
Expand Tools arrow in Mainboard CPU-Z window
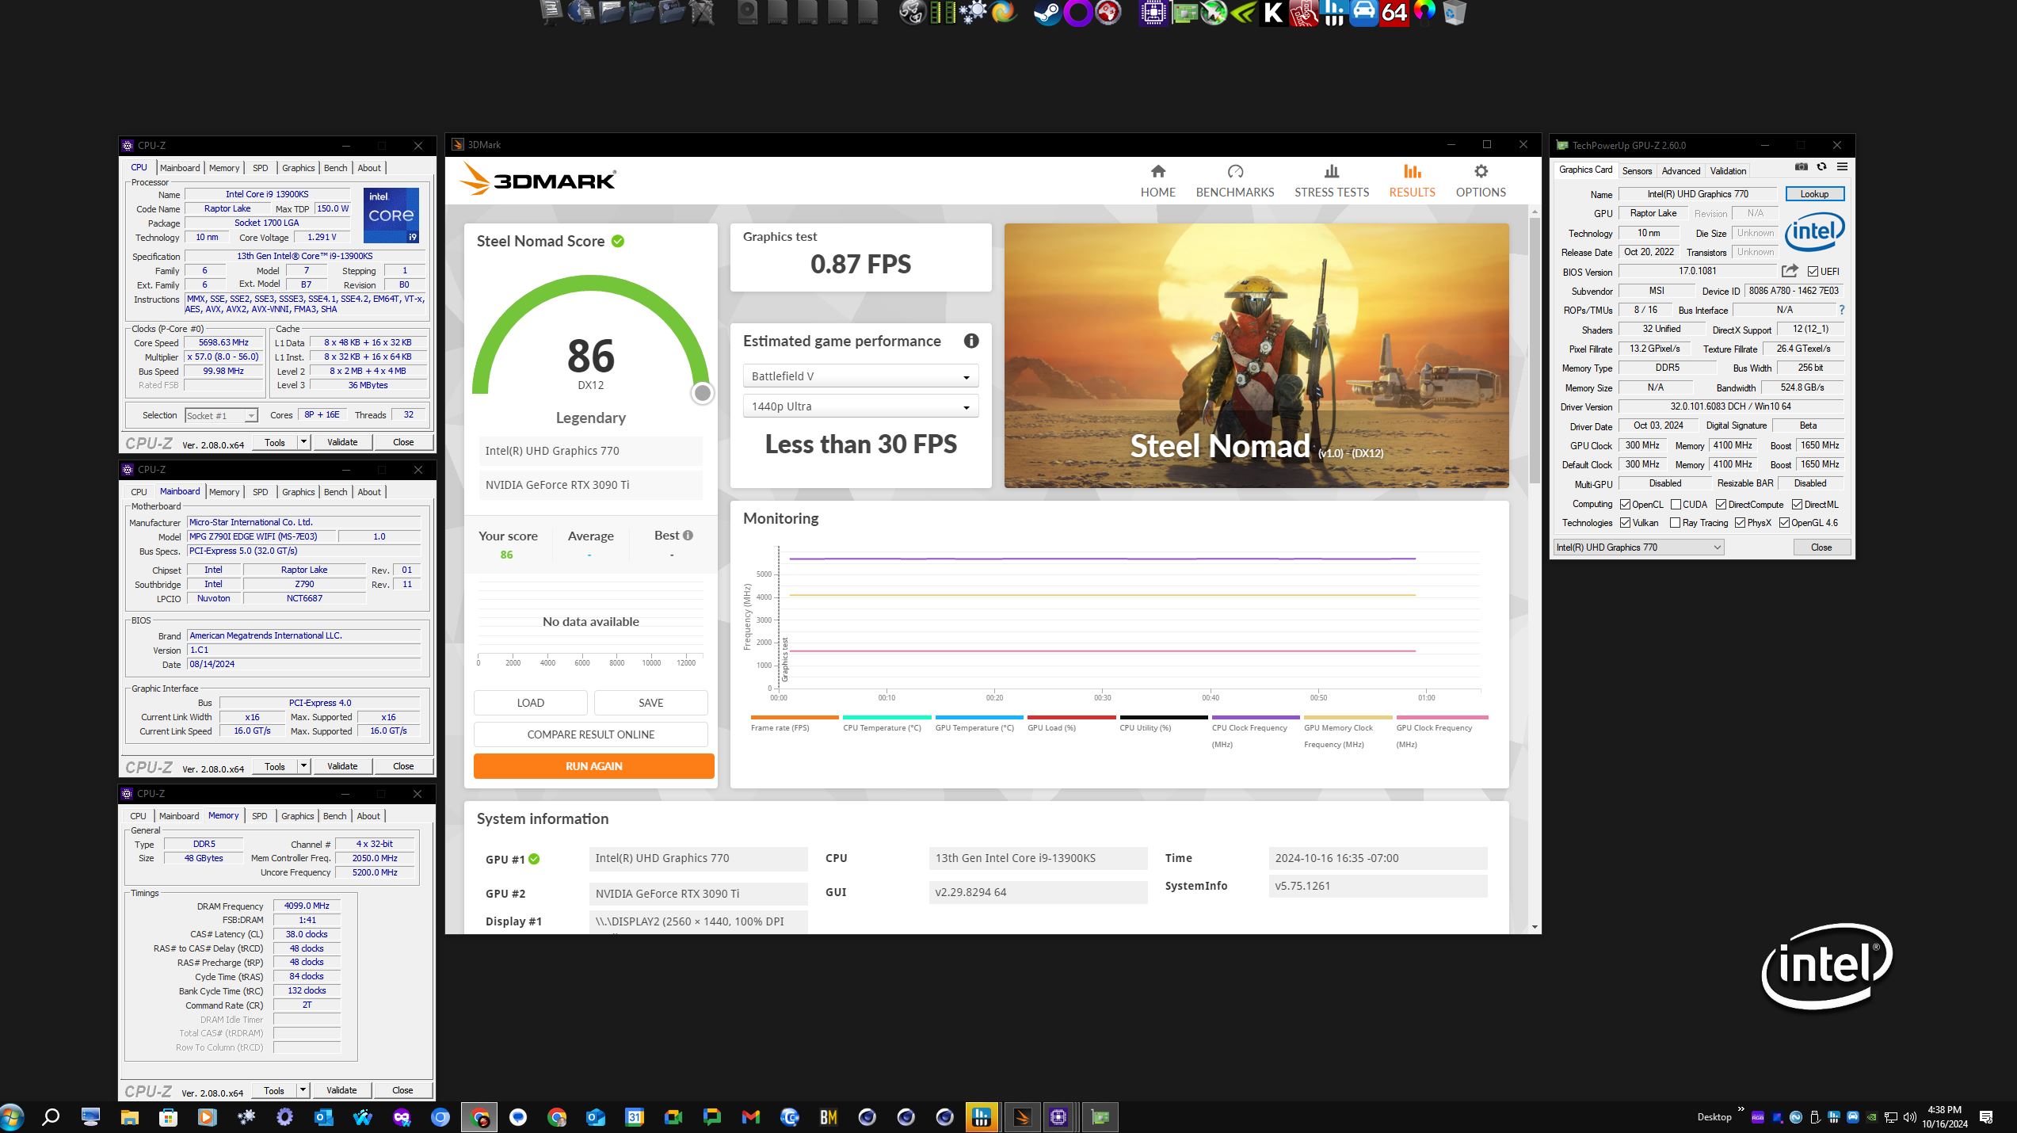click(303, 766)
